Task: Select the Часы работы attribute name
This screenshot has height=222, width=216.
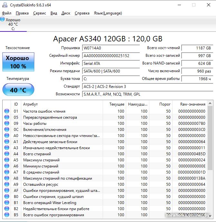Action: point(35,124)
